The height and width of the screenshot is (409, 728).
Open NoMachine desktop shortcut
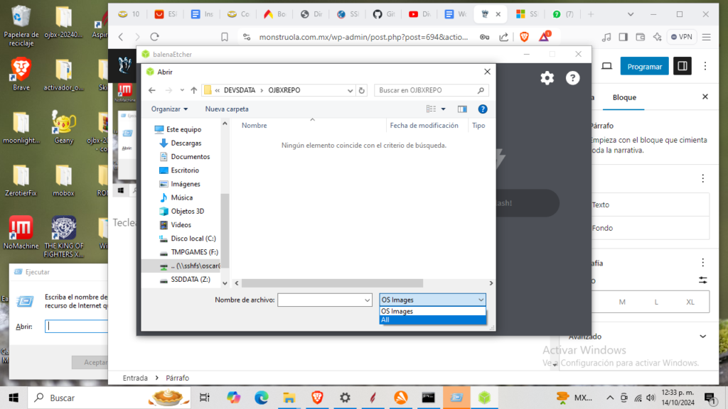coord(21,233)
